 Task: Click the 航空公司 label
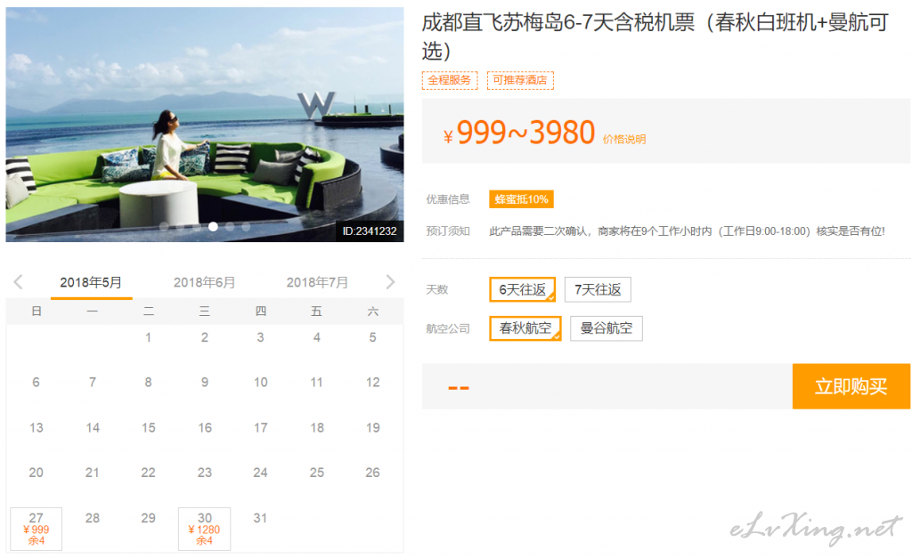[448, 328]
